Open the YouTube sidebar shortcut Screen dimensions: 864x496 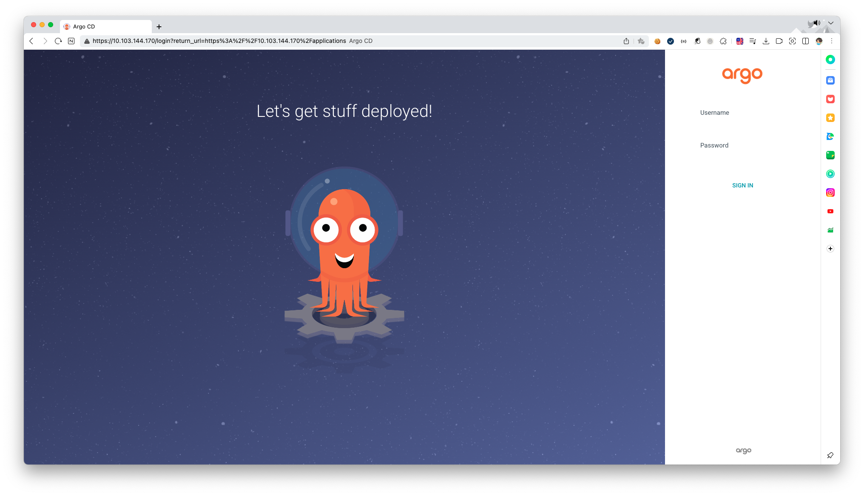pyautogui.click(x=830, y=211)
